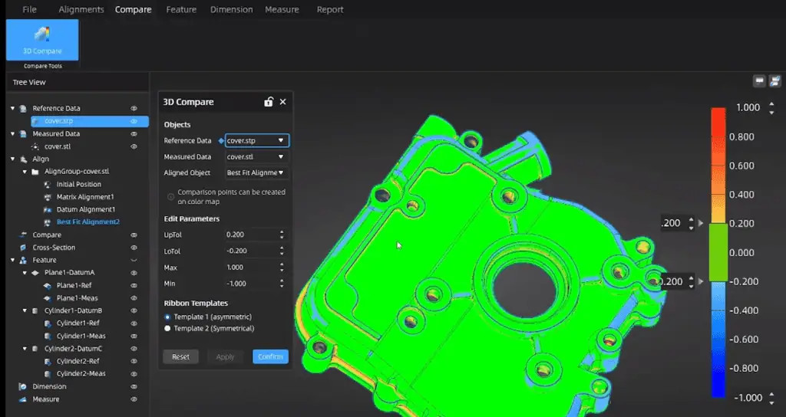
Task: Click the Confirm button
Action: tap(270, 356)
